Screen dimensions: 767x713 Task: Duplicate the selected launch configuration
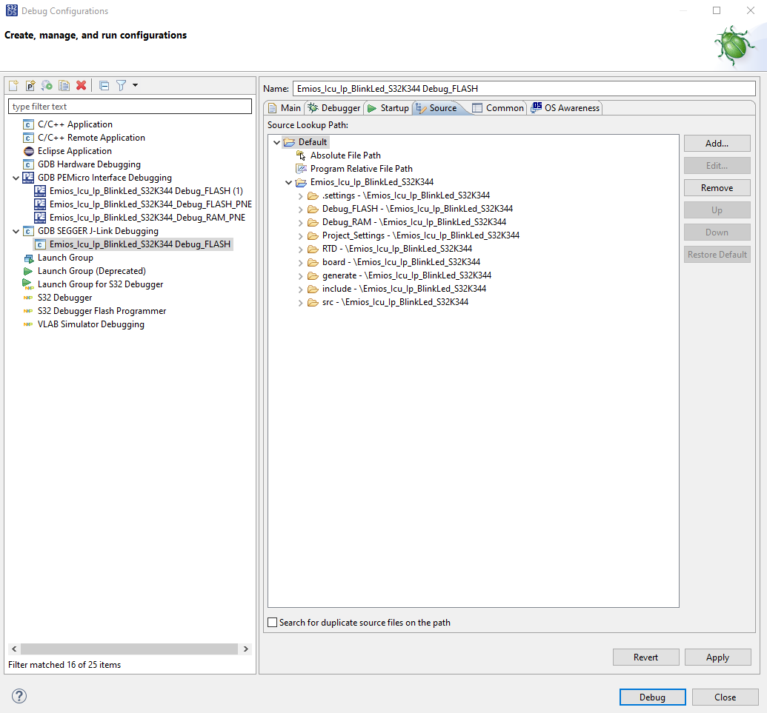click(x=63, y=85)
